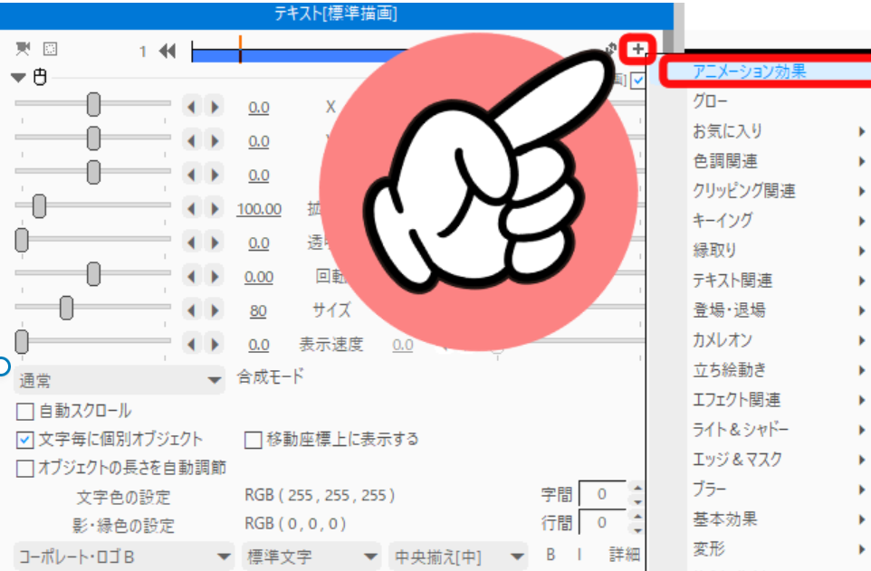871x571 pixels.
Task: Click the slider on the 100.00 row
Action: click(39, 206)
